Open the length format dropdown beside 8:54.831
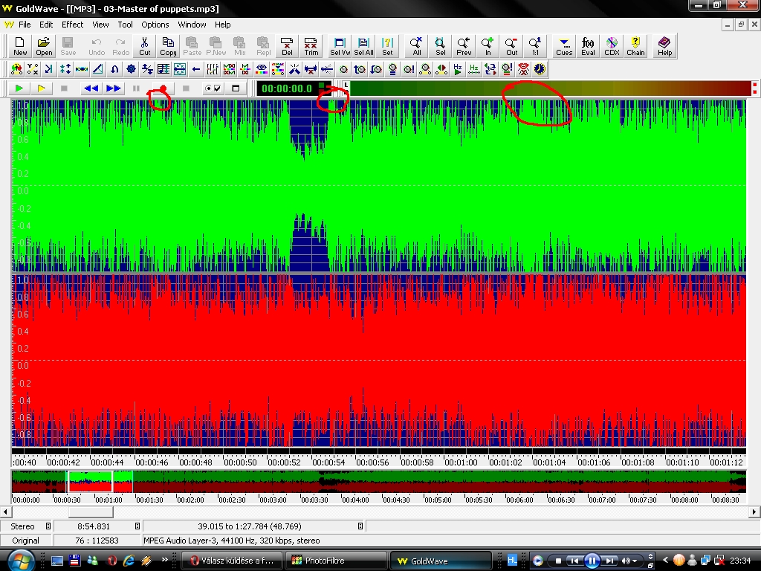The height and width of the screenshot is (571, 761). tap(137, 526)
